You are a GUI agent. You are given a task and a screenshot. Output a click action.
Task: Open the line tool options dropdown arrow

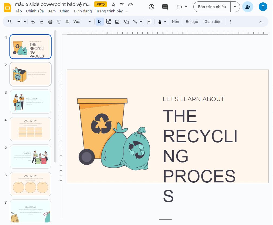pyautogui.click(x=140, y=22)
